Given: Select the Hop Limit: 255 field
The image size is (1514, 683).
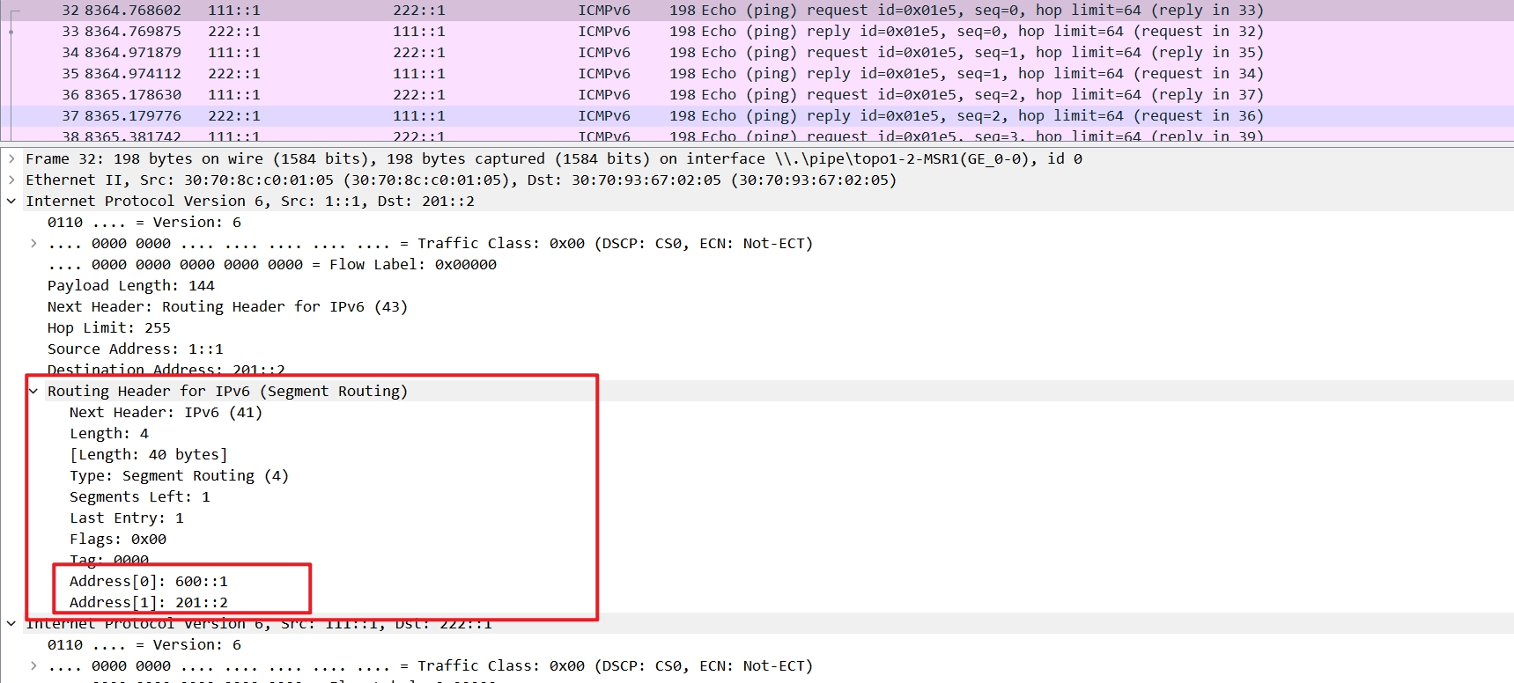Looking at the screenshot, I should [x=108, y=327].
